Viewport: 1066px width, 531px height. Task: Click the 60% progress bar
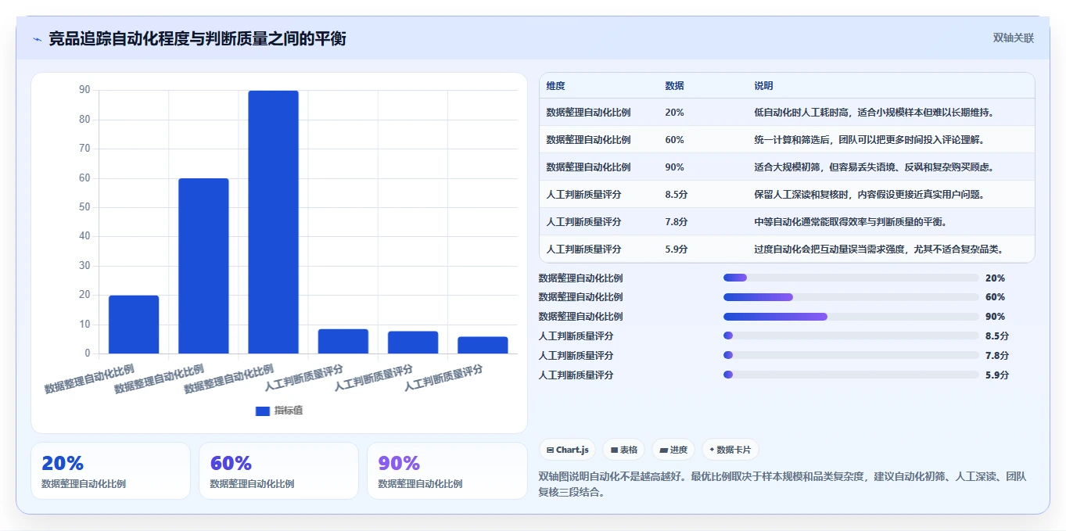(x=851, y=297)
